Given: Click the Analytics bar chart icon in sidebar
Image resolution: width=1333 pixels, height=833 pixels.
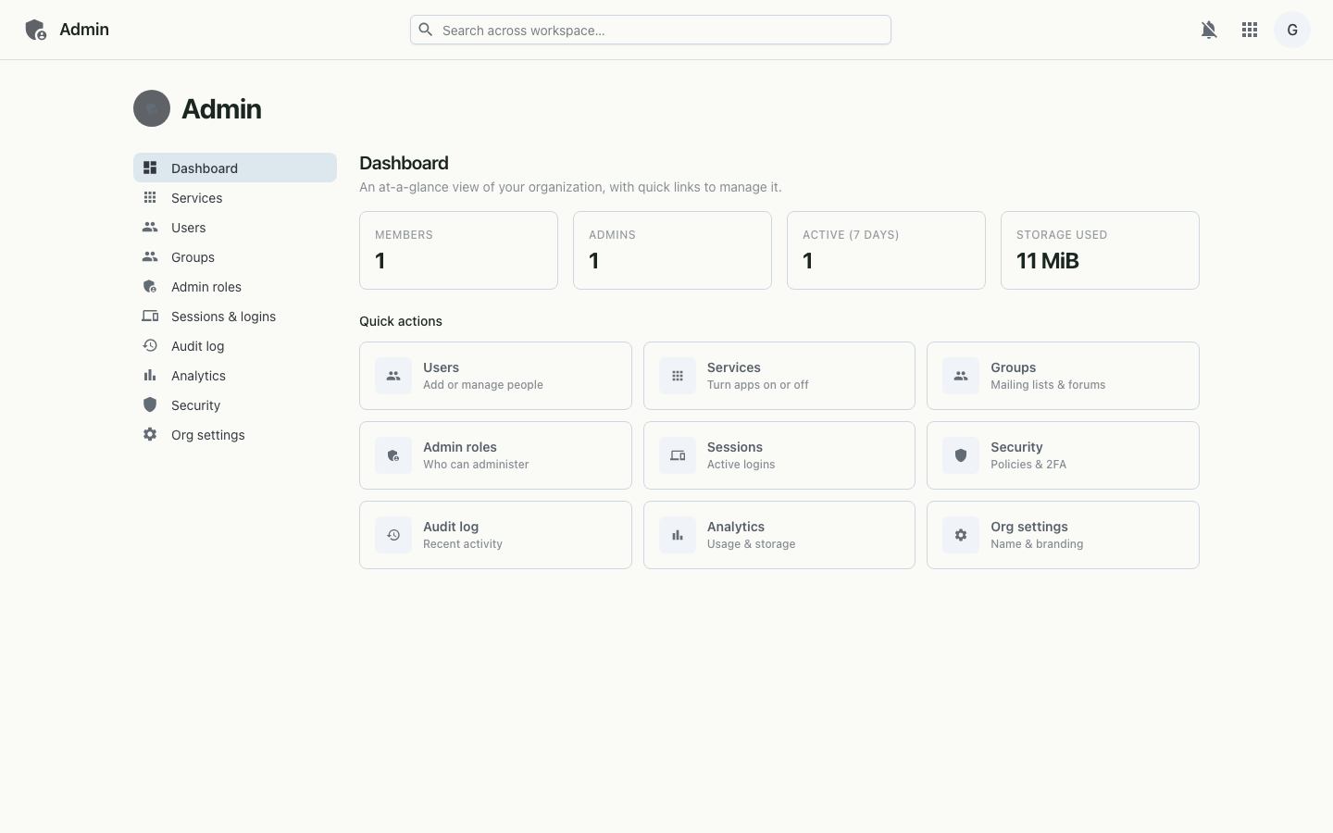Looking at the screenshot, I should (x=150, y=375).
